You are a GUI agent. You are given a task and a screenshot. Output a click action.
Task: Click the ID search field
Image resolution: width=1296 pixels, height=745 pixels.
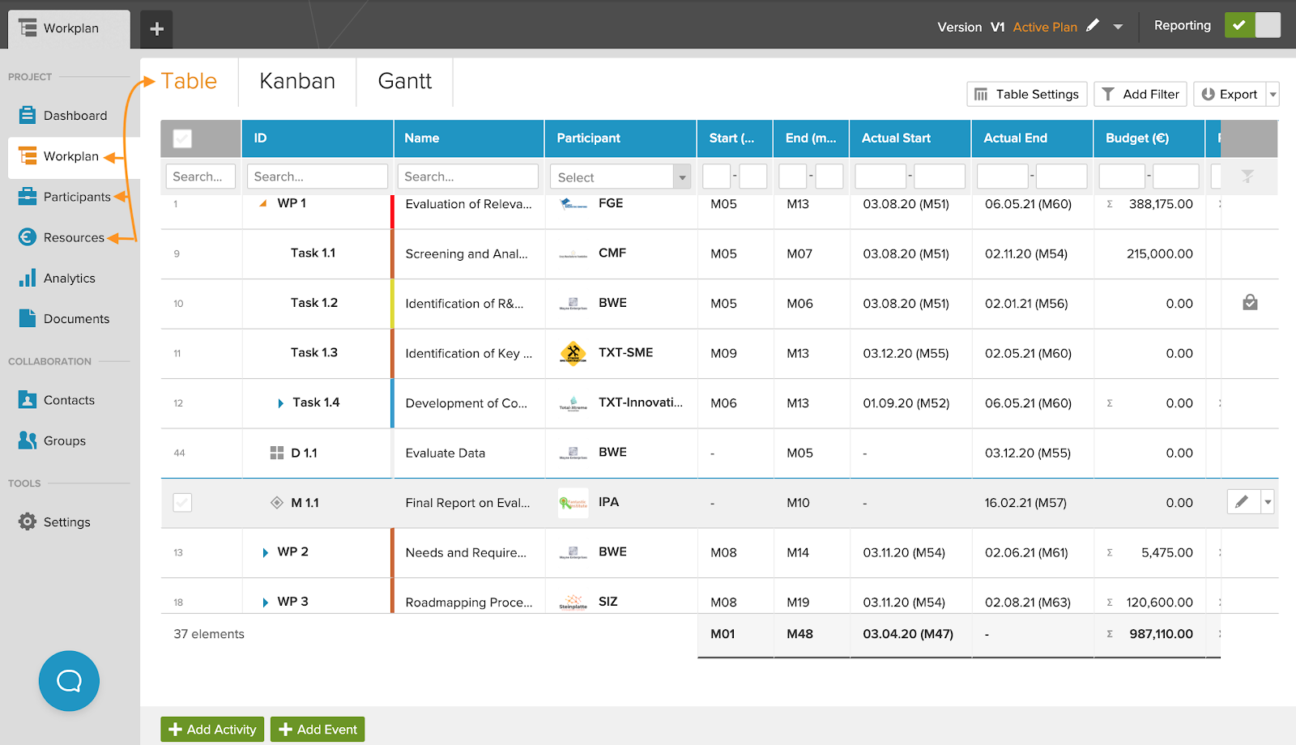point(317,177)
